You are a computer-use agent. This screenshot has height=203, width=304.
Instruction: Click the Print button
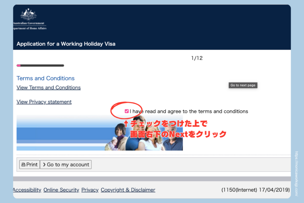(29, 165)
